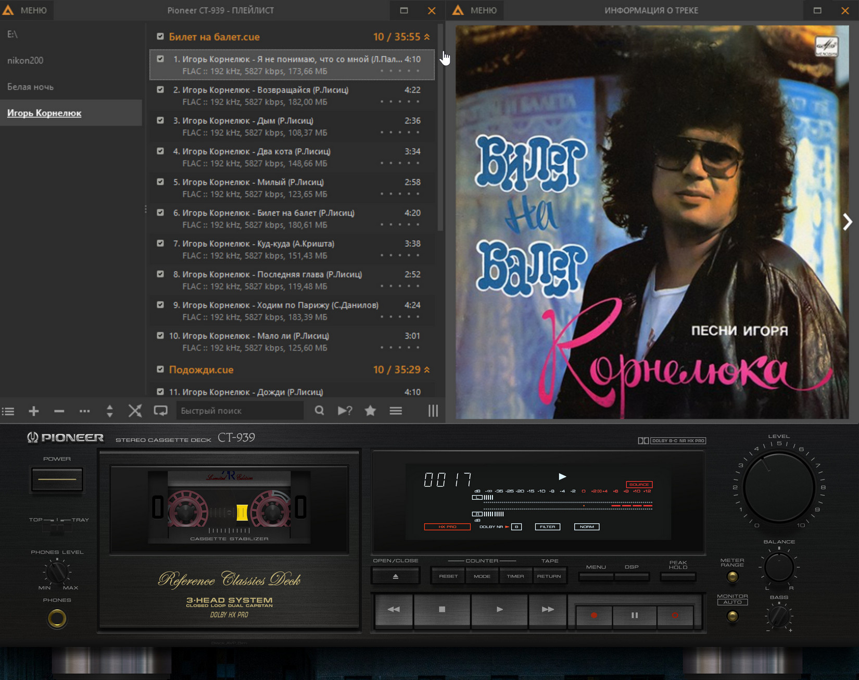Click the COUNTER RESET button
859x680 pixels.
click(448, 576)
